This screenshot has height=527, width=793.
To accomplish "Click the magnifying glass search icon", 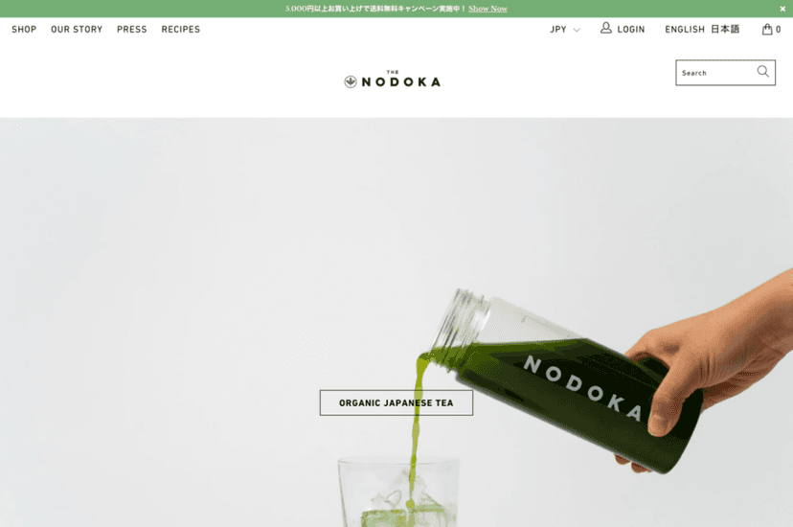I will [x=762, y=71].
